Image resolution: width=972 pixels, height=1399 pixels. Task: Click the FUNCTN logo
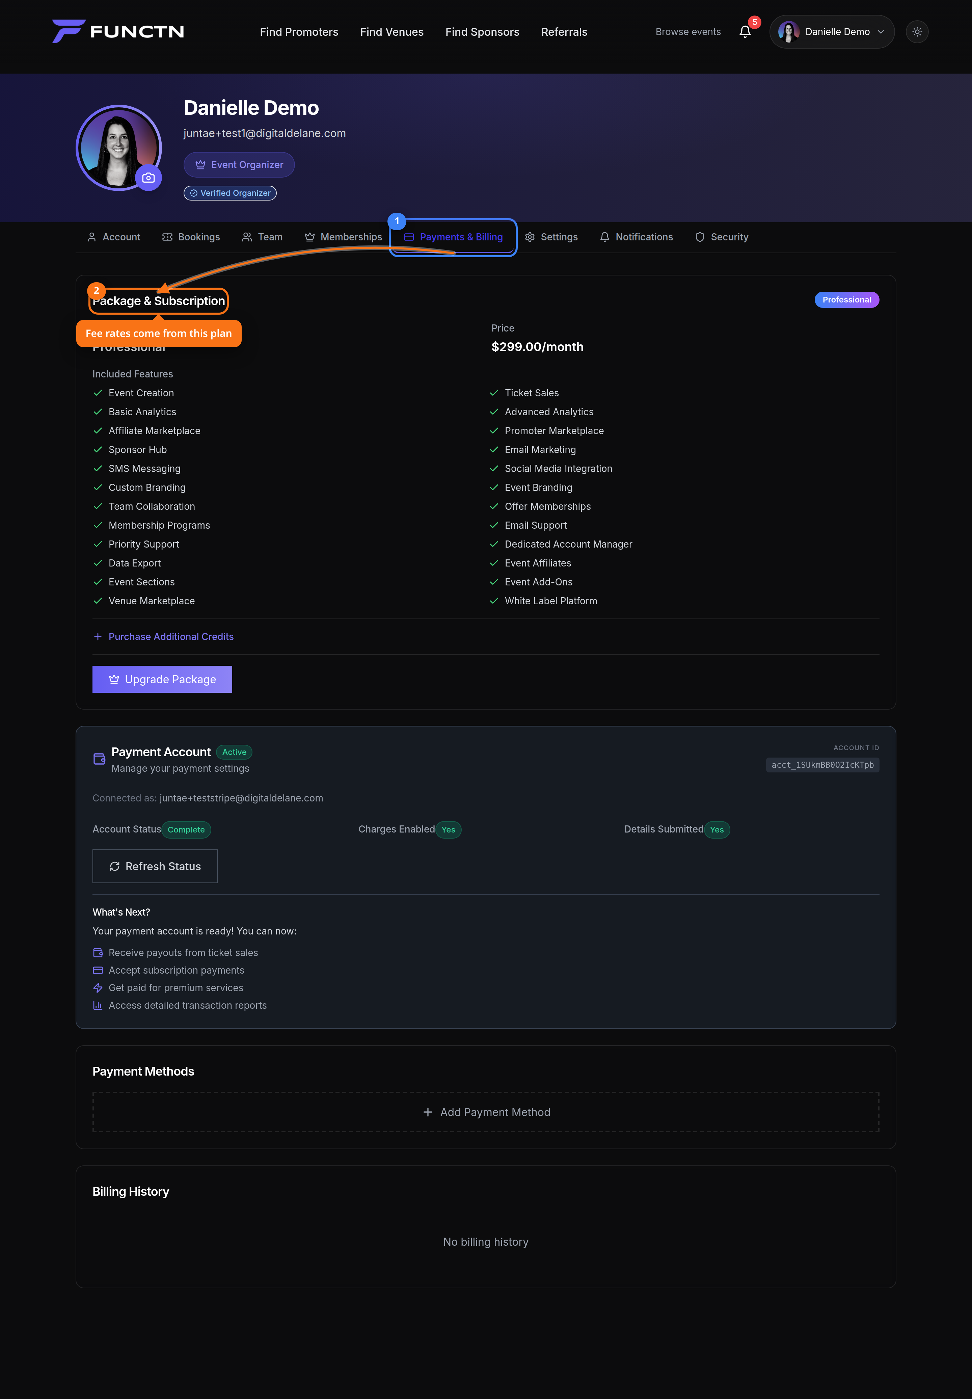pos(118,32)
